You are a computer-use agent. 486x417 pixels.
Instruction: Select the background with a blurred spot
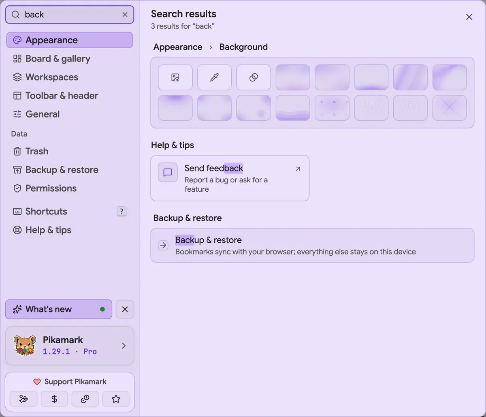[x=254, y=108]
